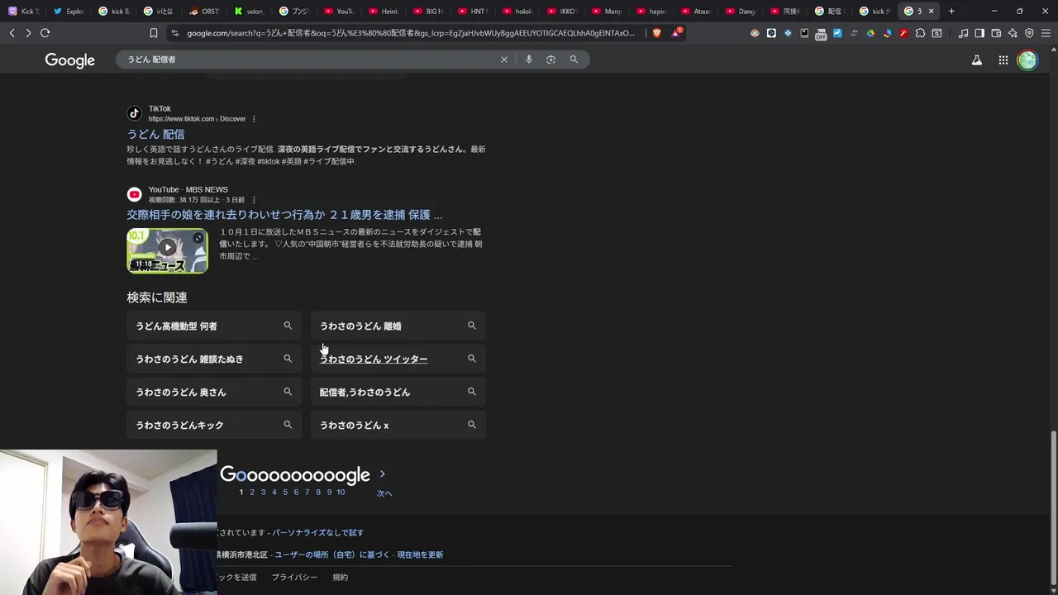Click the OFF-labeled extension icon
The width and height of the screenshot is (1058, 595).
click(x=821, y=34)
